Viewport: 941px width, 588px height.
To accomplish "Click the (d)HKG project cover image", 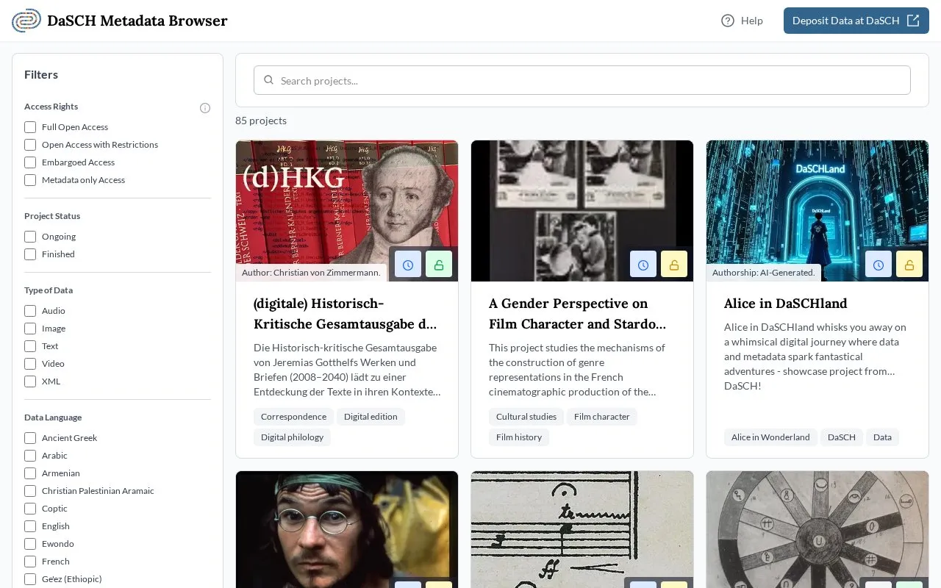I will [x=347, y=211].
